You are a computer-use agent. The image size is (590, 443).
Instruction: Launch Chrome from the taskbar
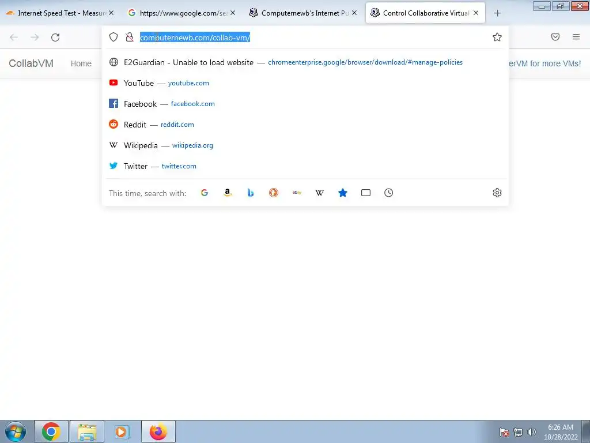tap(51, 431)
